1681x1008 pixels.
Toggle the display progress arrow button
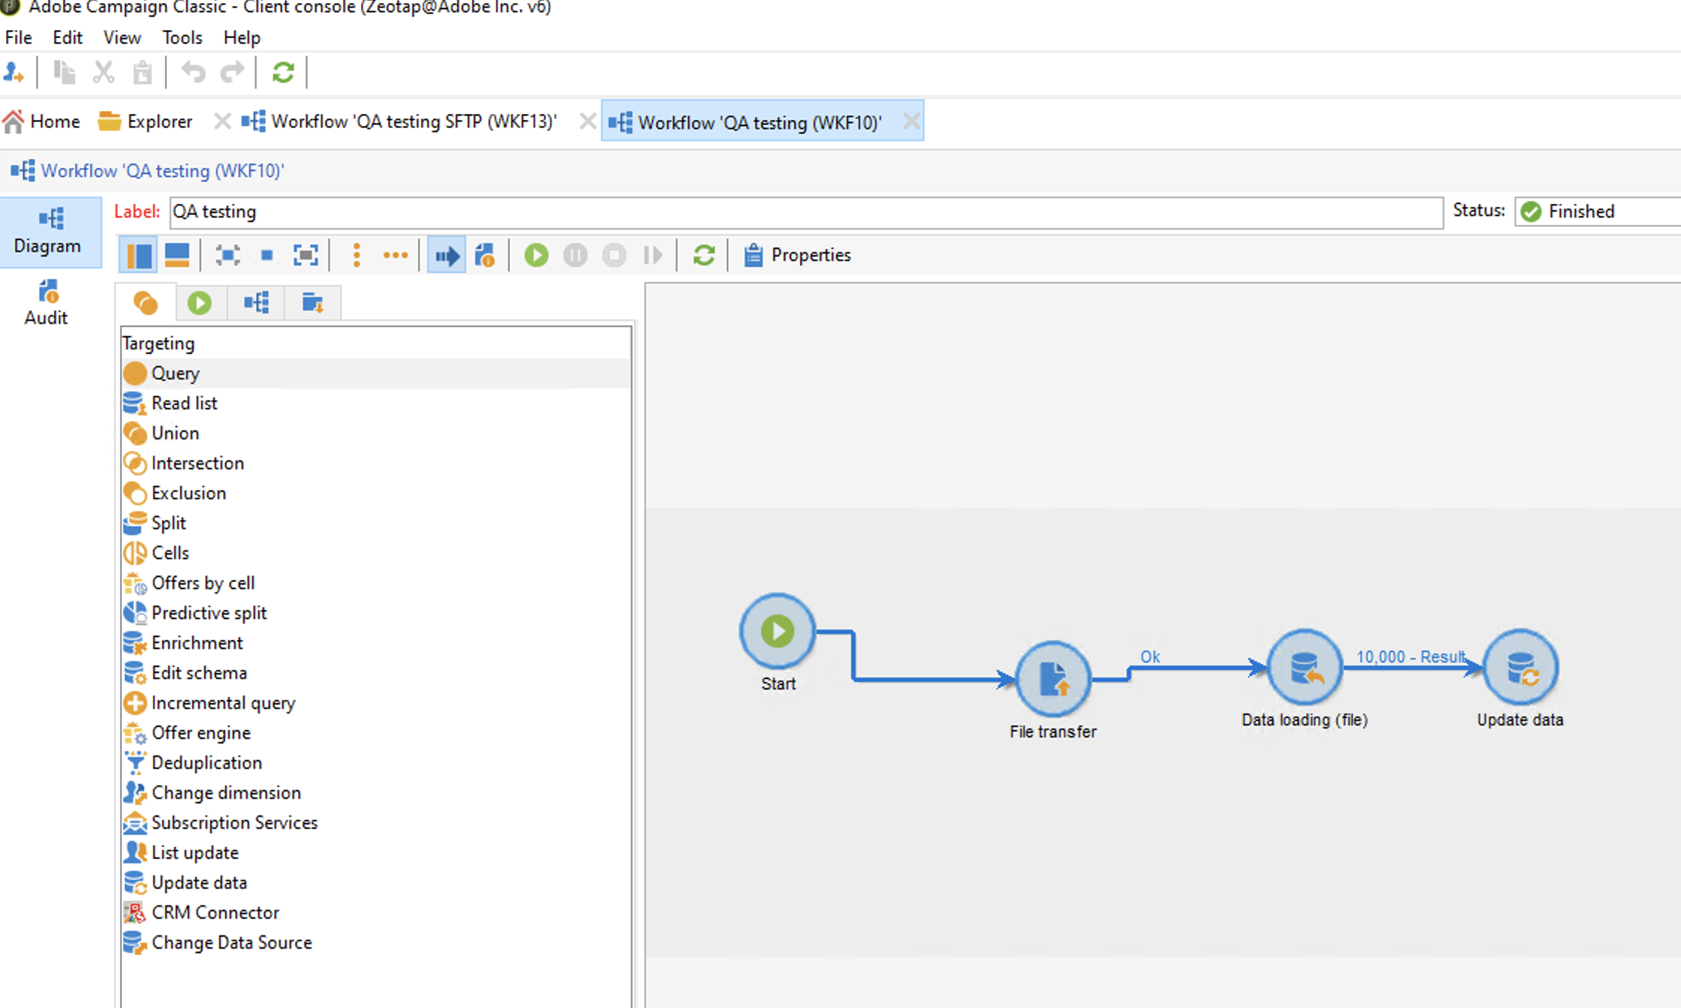click(x=446, y=256)
